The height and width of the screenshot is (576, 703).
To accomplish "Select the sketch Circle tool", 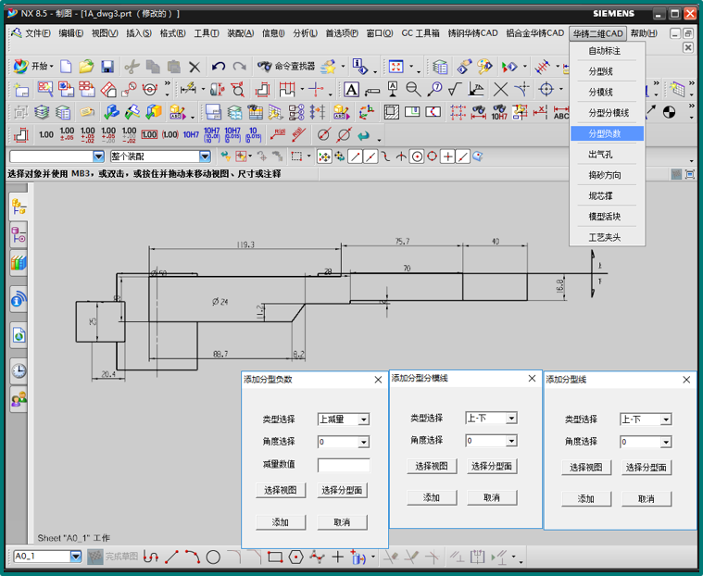I will coord(213,557).
